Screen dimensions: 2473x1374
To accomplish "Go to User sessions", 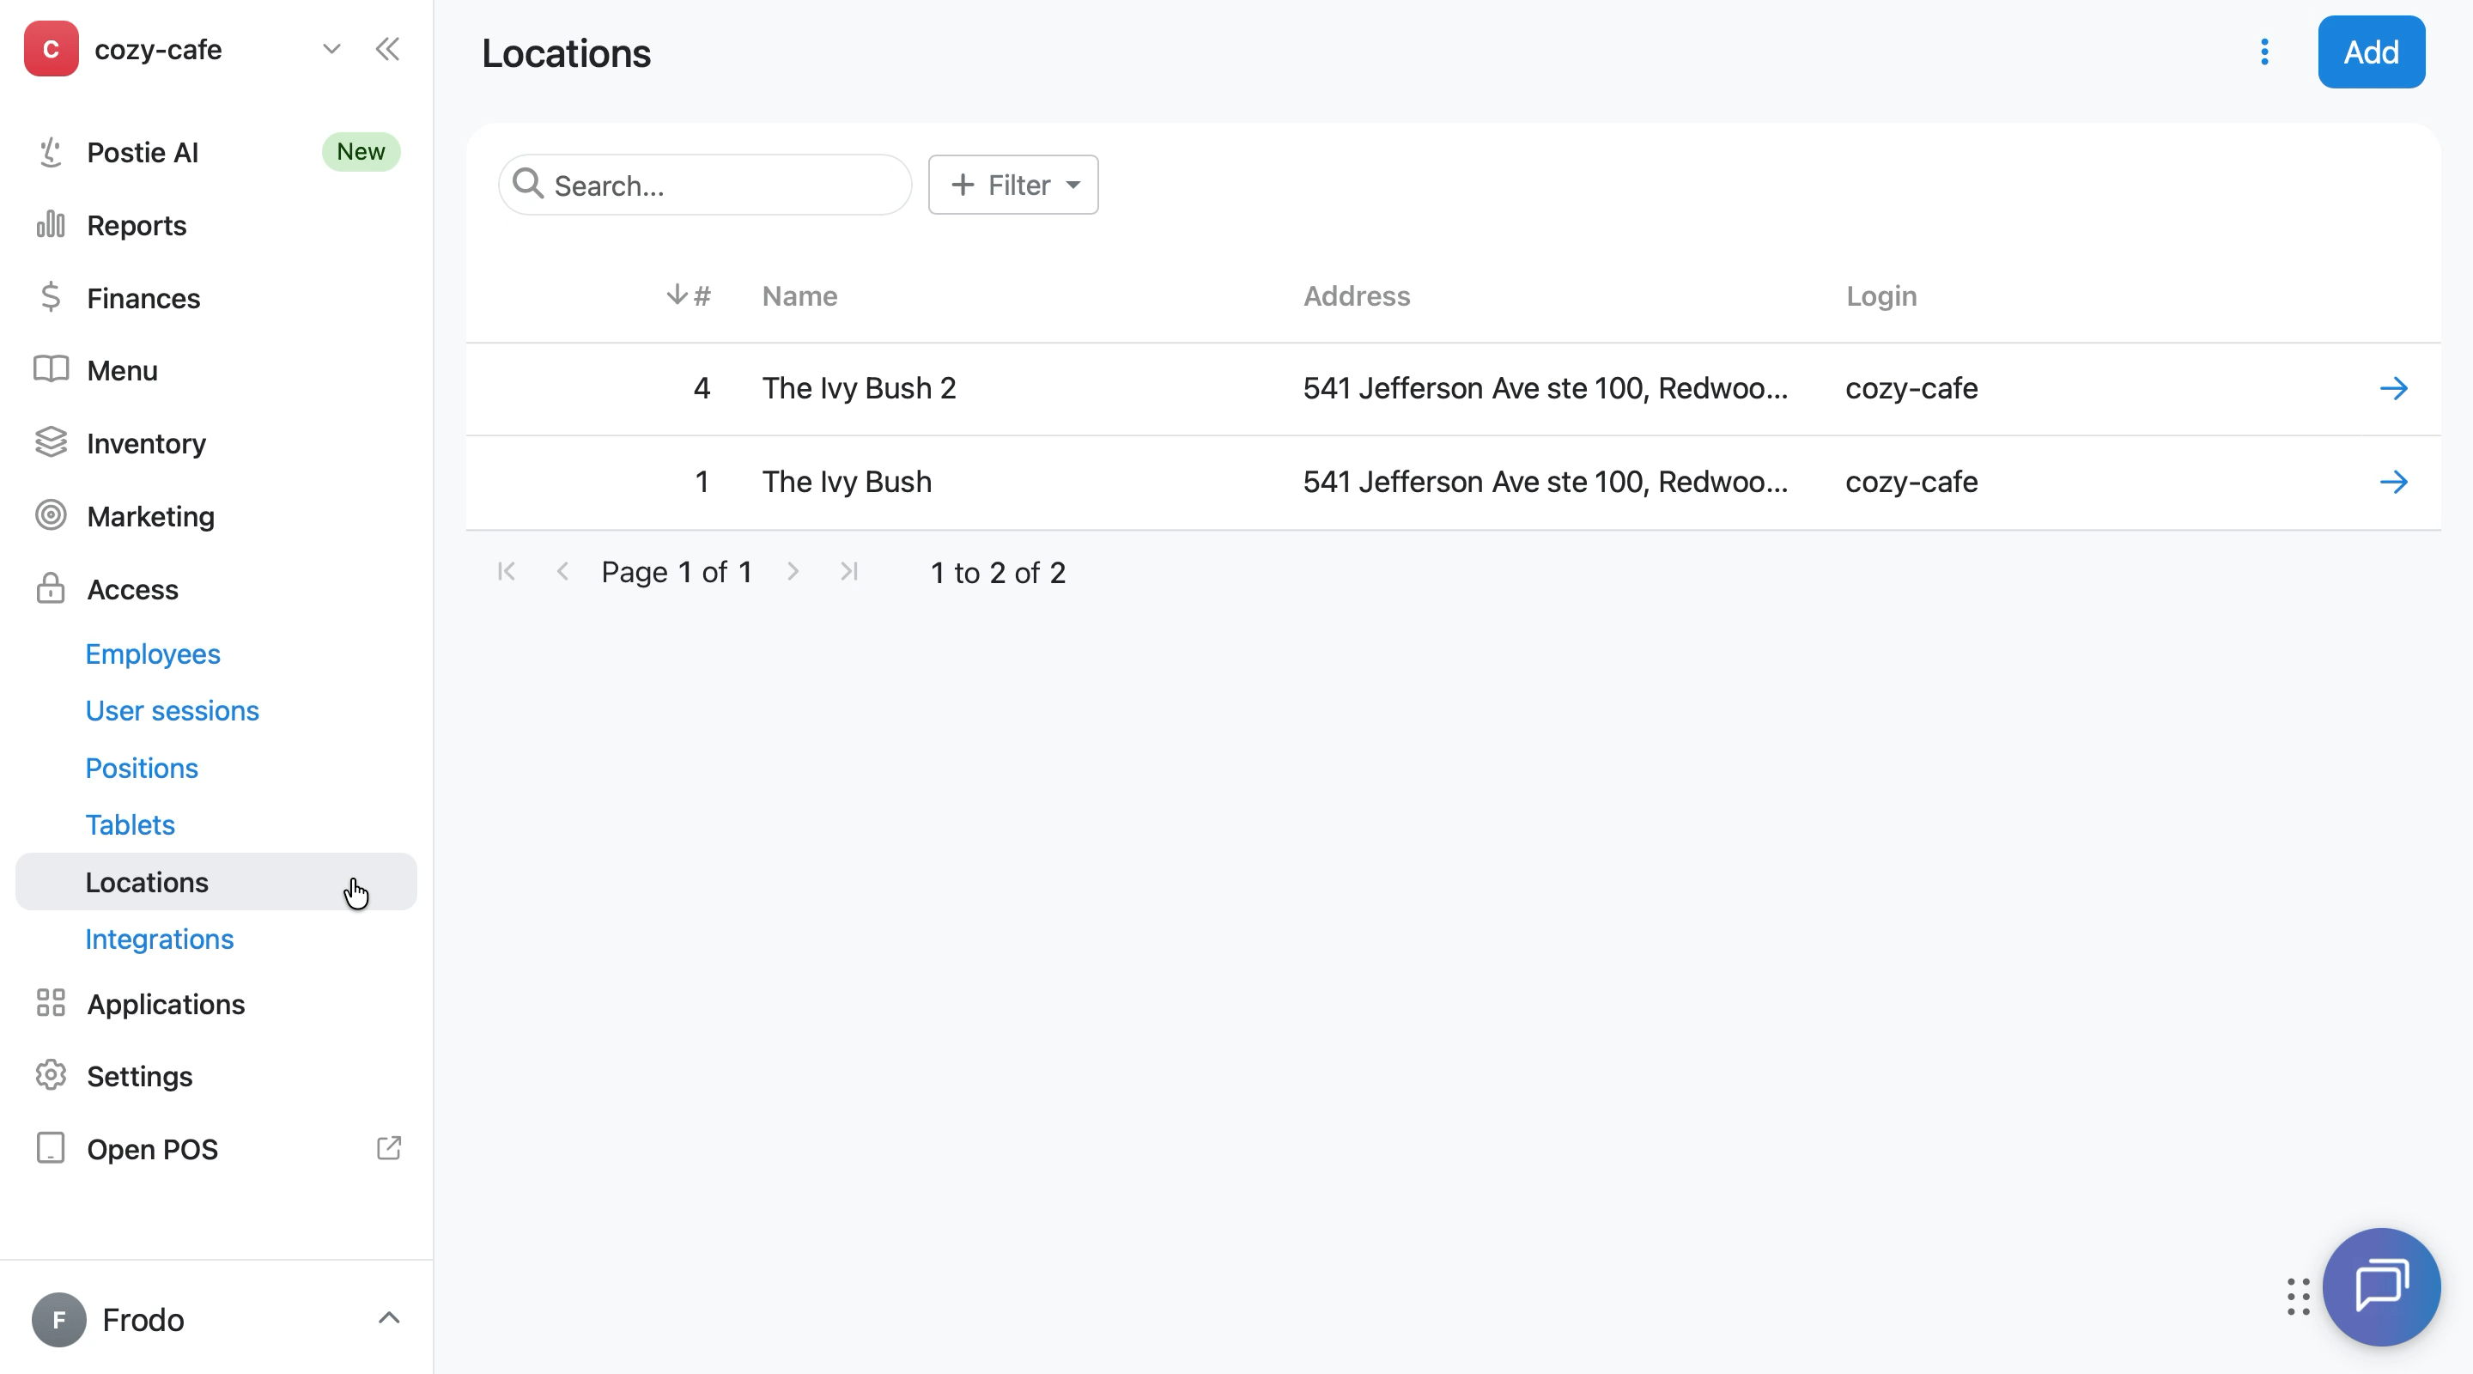I will 172,710.
